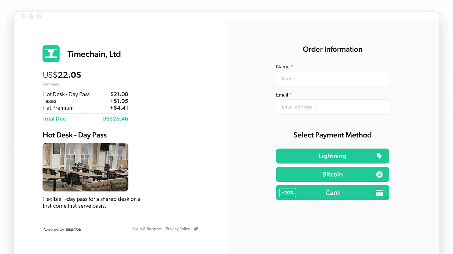
Task: Click the Order Information heading
Action: [x=332, y=49]
